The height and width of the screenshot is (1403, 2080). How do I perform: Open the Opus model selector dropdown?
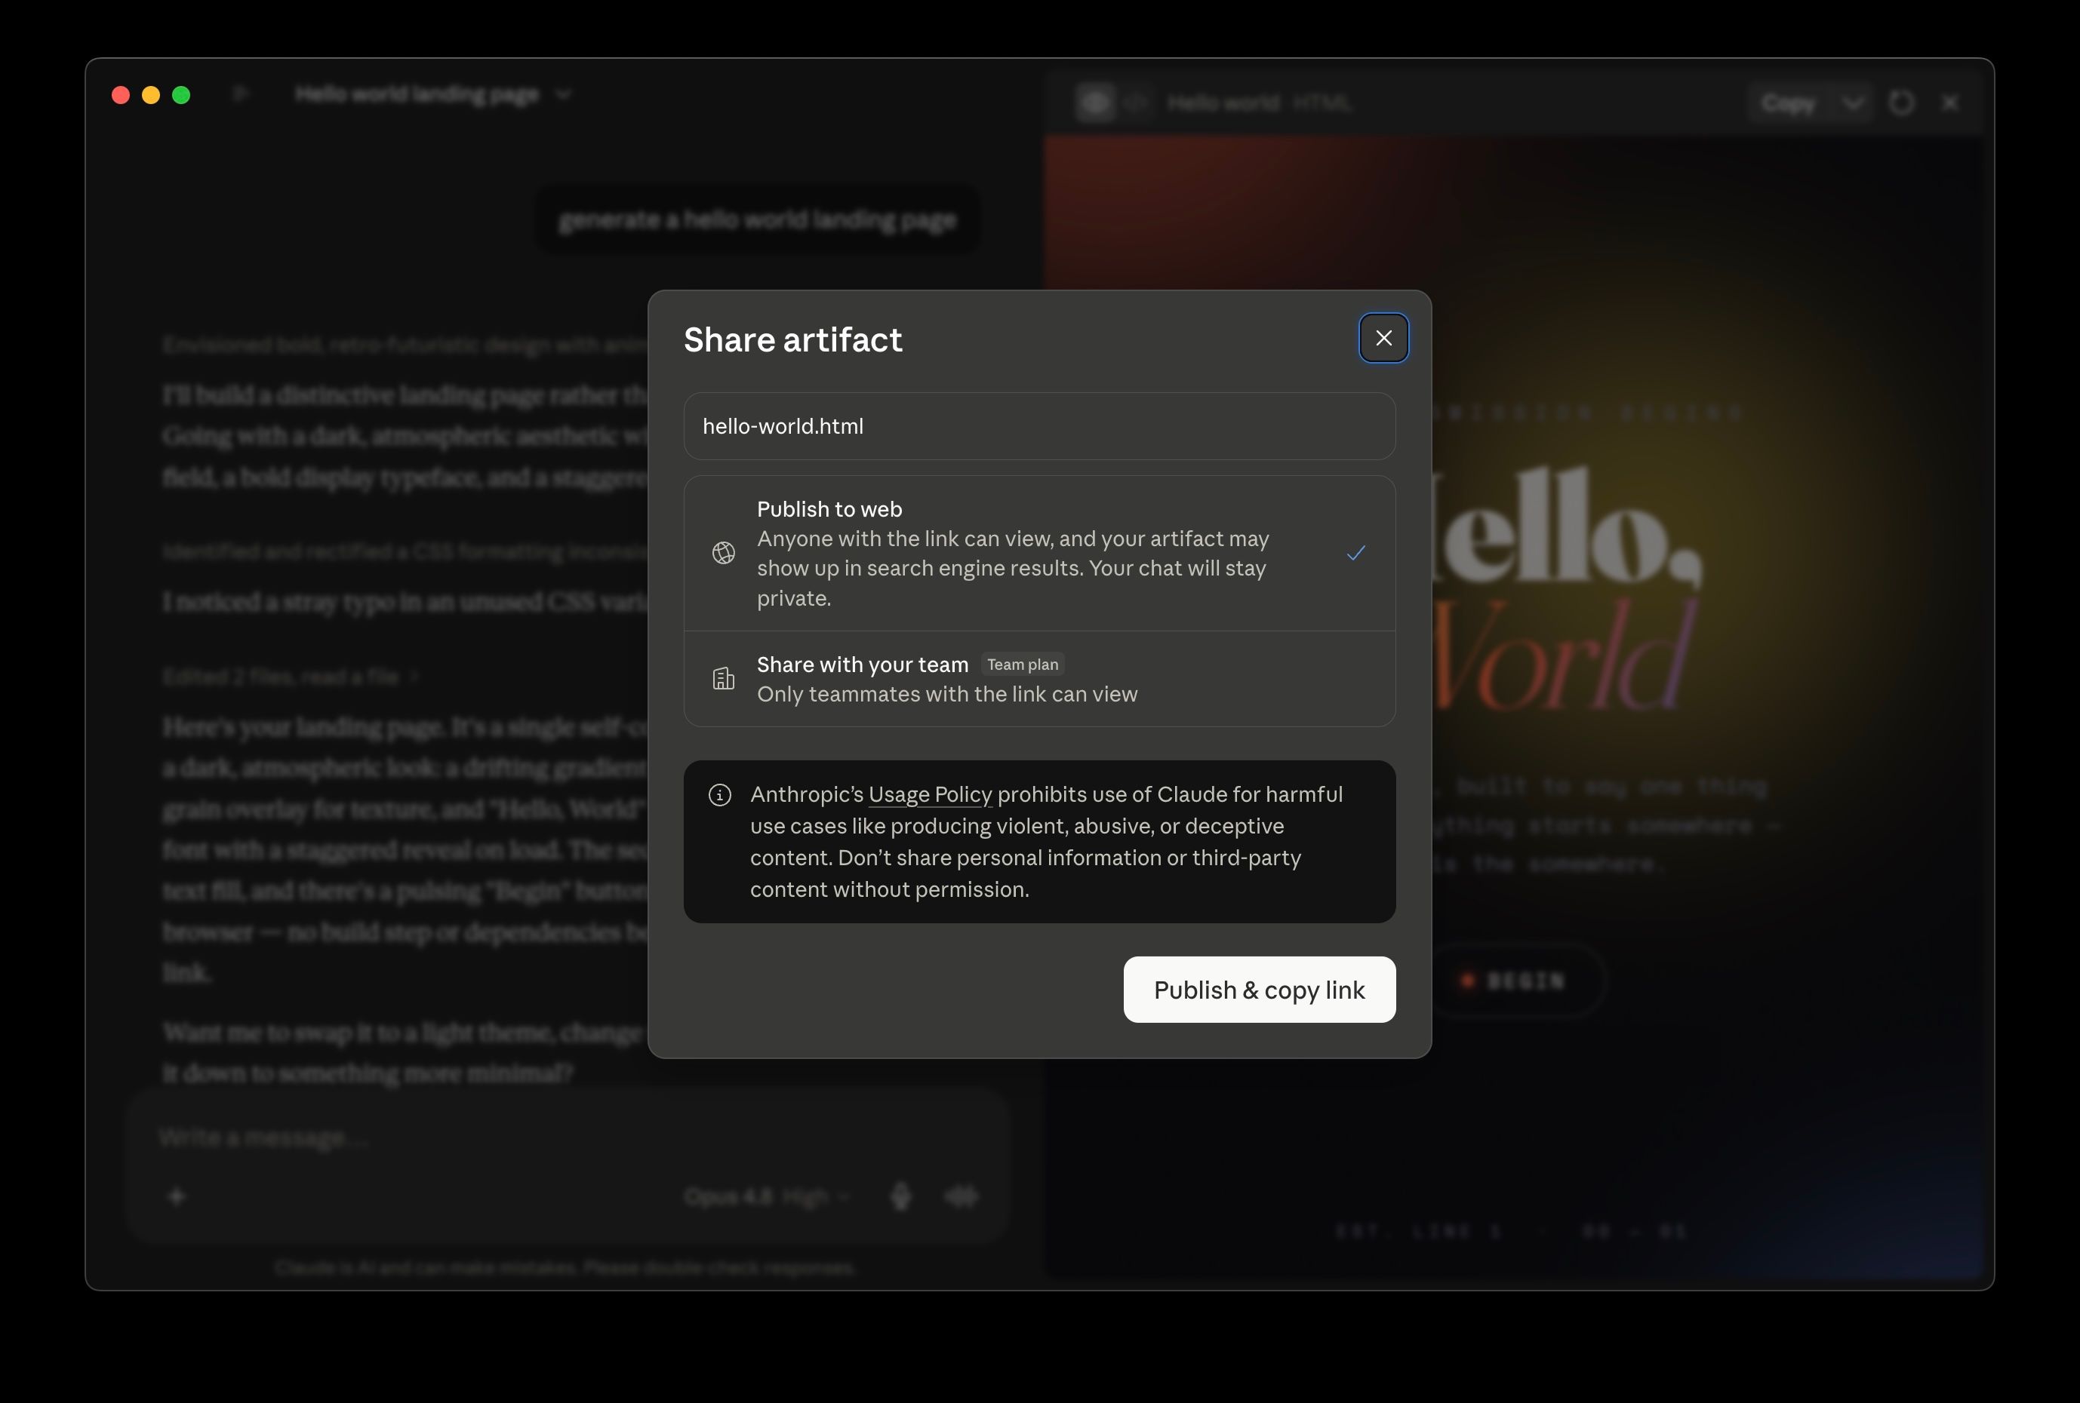point(766,1196)
